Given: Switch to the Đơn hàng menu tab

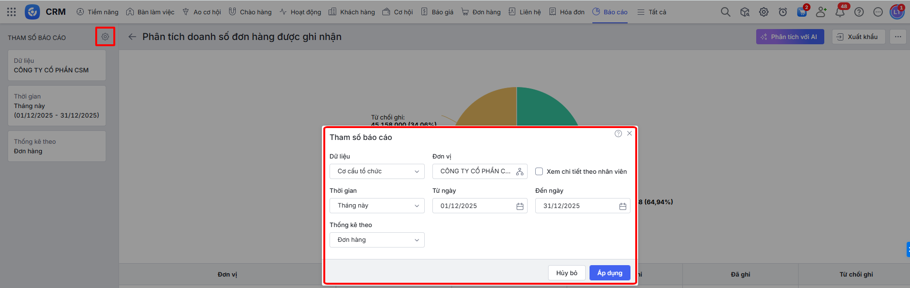Looking at the screenshot, I should pos(481,12).
